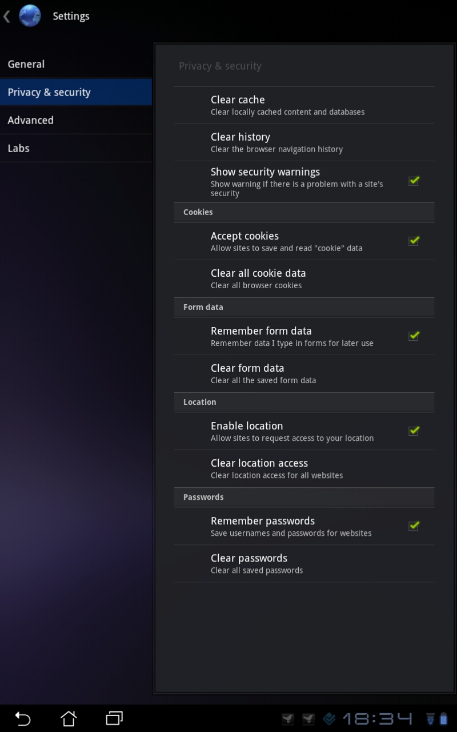Toggle Remember form data checkbox

pos(414,336)
